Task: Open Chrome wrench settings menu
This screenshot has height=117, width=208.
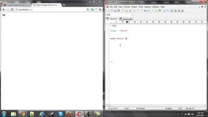Action: 100,9
